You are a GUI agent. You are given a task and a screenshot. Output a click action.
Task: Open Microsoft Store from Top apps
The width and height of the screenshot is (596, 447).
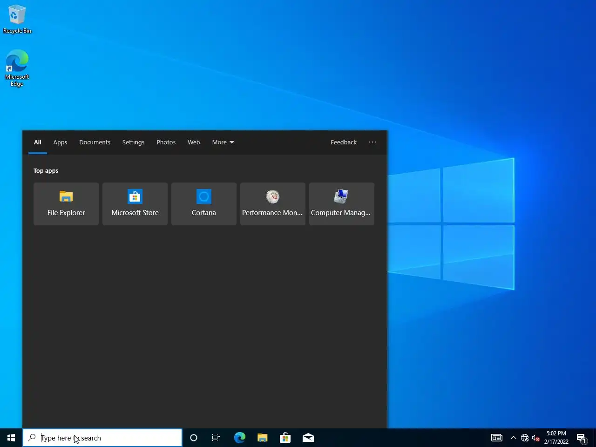pyautogui.click(x=135, y=204)
